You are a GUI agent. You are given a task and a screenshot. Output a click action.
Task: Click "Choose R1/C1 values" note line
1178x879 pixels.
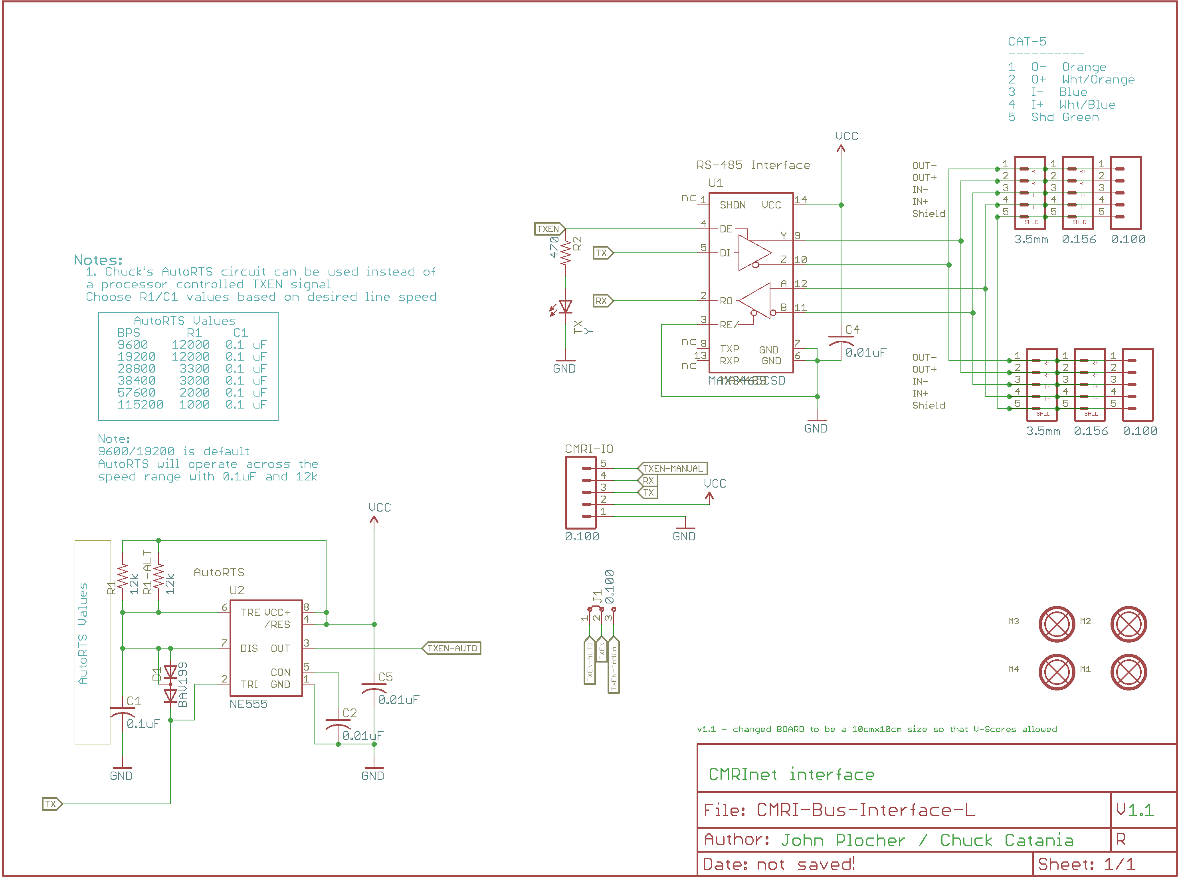point(261,297)
